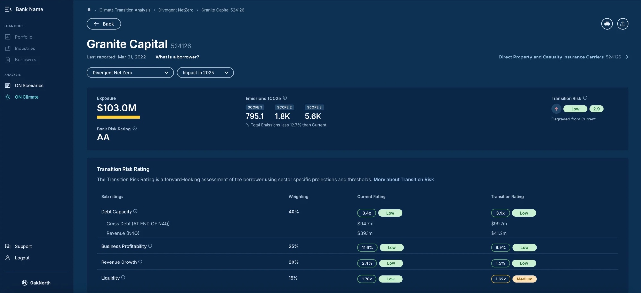Click Divergent NetZero breadcrumb
641x293 pixels.
pos(176,10)
